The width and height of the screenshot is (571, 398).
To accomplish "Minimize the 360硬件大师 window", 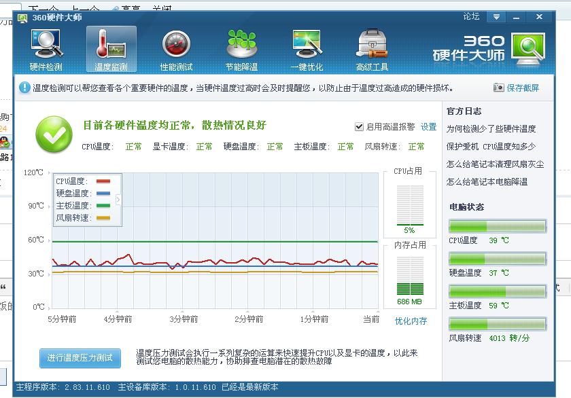I will pos(516,17).
